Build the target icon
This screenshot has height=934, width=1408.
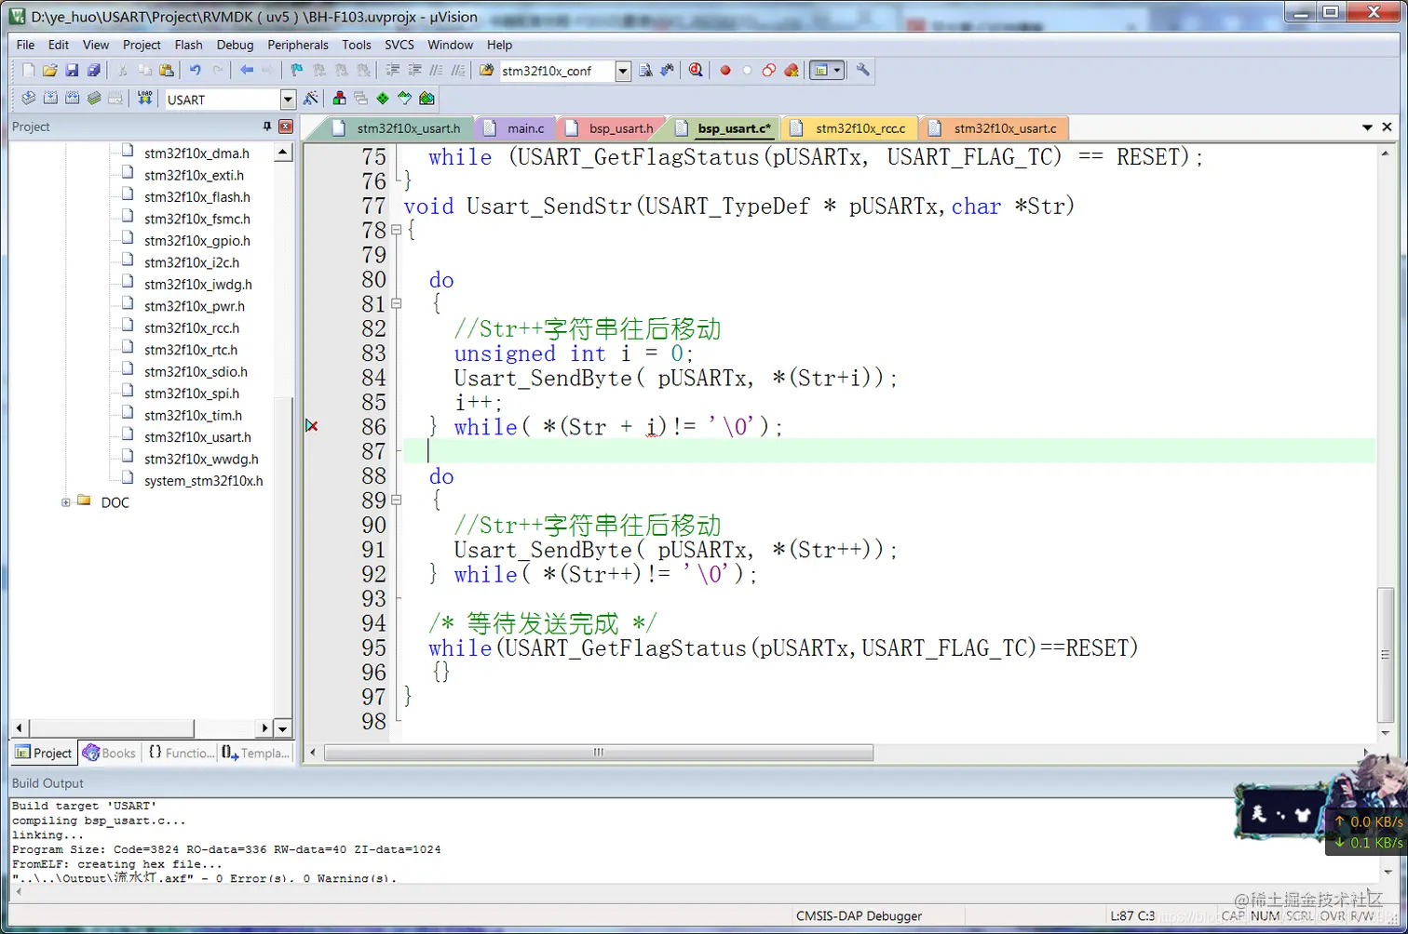point(49,99)
